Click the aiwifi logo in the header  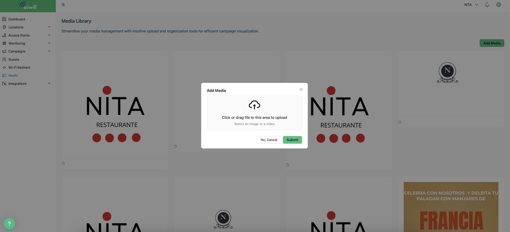pyautogui.click(x=28, y=6)
